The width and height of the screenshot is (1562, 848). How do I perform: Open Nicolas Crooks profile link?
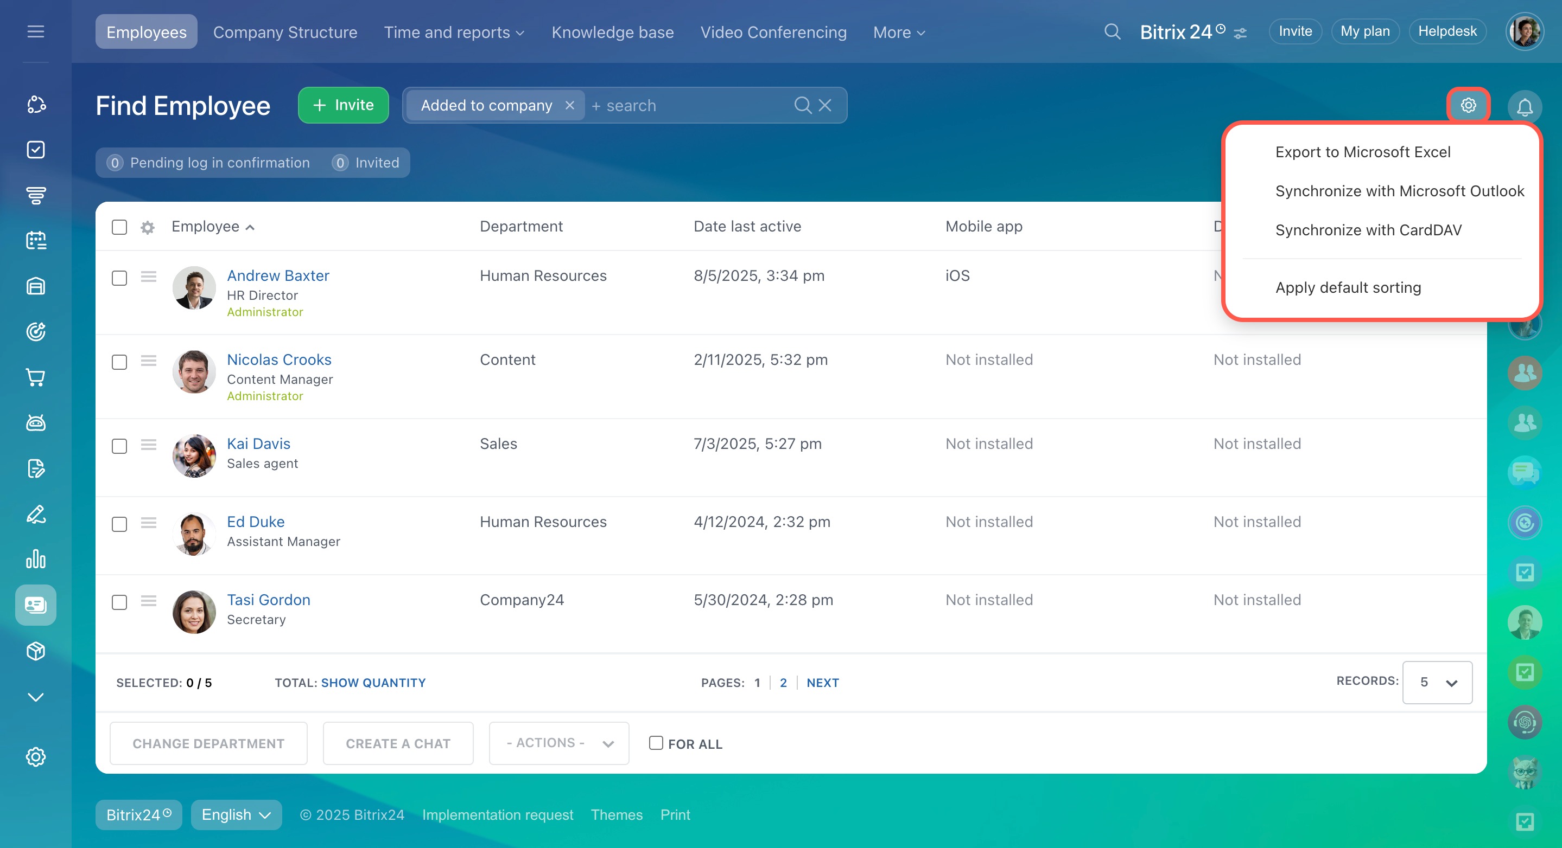pyautogui.click(x=279, y=360)
